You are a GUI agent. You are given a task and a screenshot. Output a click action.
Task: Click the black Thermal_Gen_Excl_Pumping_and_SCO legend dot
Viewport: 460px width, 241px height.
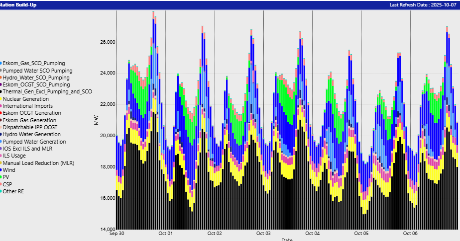[x=1, y=92]
